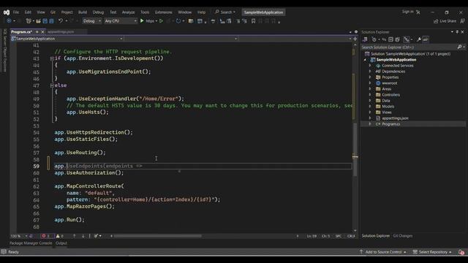The height and width of the screenshot is (263, 468).
Task: Open the Extensions menu
Action: 164,12
